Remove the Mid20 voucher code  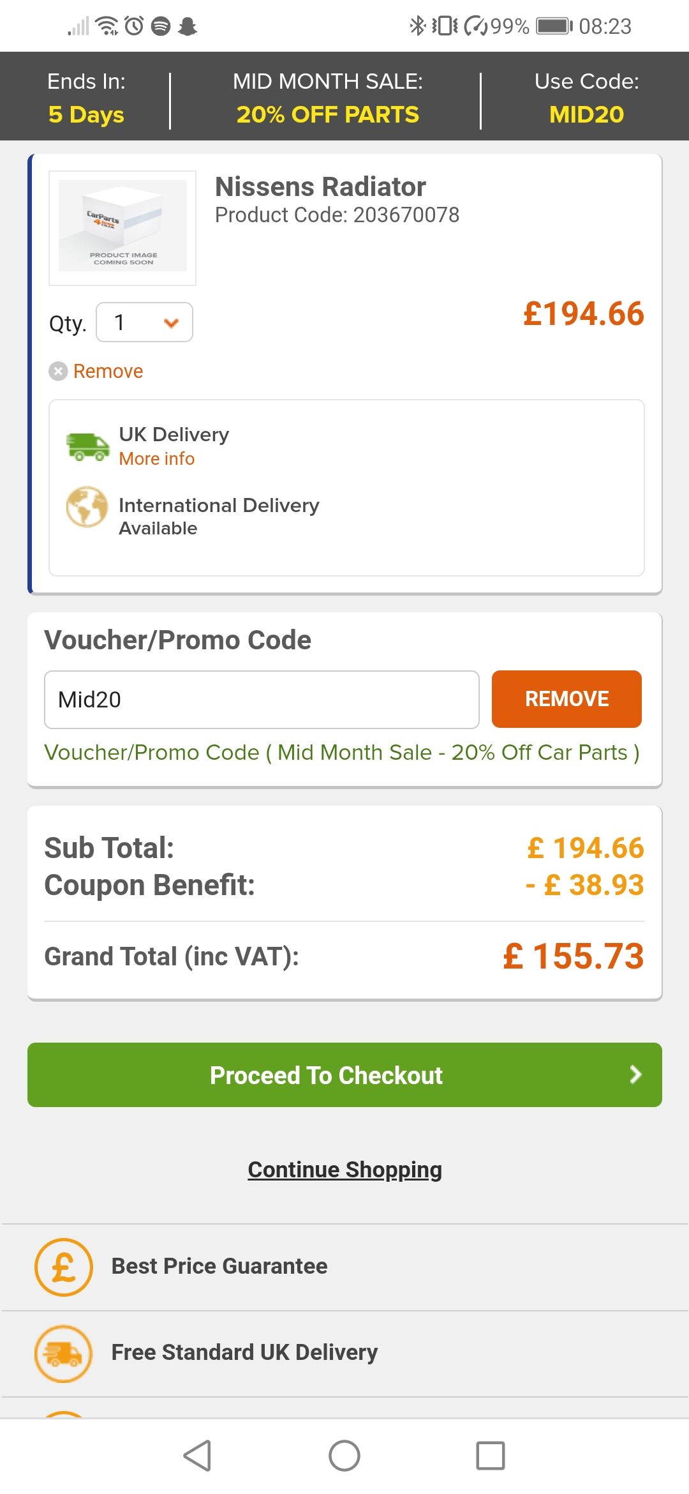point(567,699)
